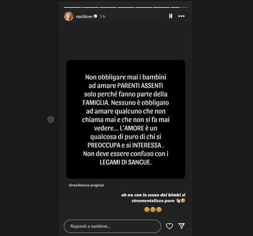Jump to the sixth story progress segment
The image size is (253, 236).
click(x=161, y=7)
